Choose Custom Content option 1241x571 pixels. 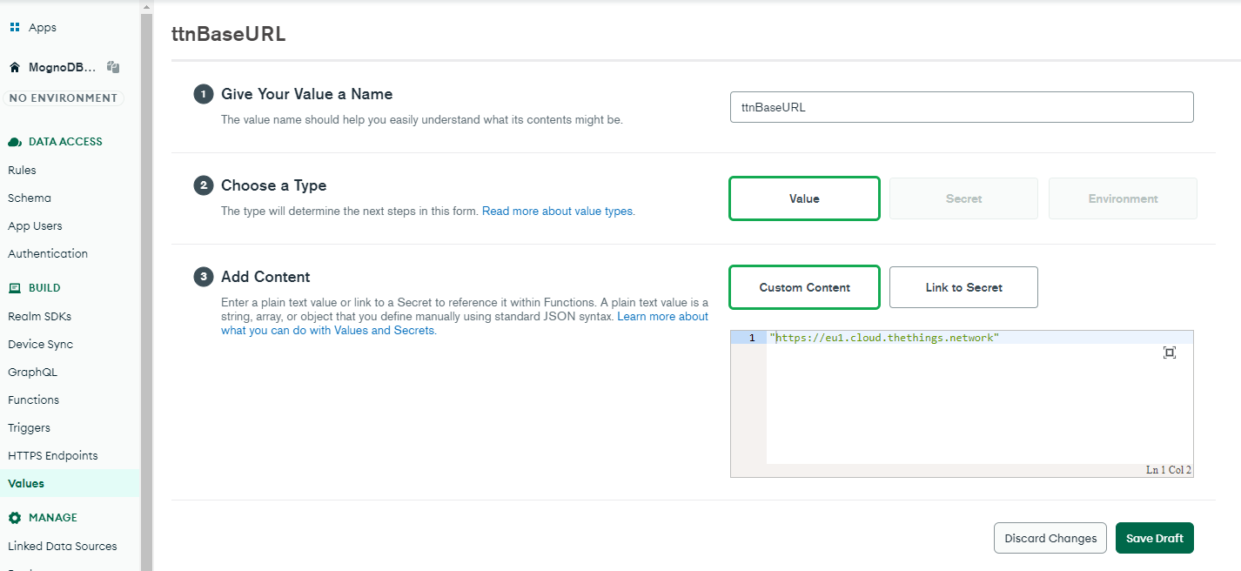[804, 287]
